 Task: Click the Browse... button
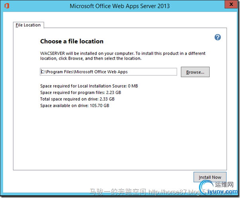pos(195,72)
